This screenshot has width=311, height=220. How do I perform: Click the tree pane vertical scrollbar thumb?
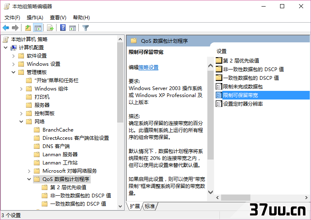click(120, 82)
